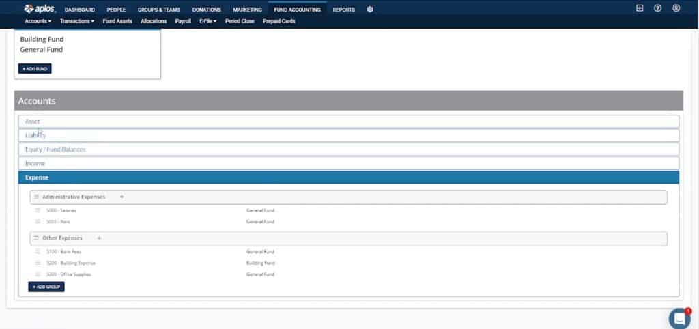Click the grid icon in the top-right header

click(x=639, y=9)
